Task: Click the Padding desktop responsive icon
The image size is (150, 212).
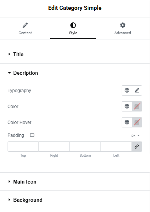Action: pos(32,135)
